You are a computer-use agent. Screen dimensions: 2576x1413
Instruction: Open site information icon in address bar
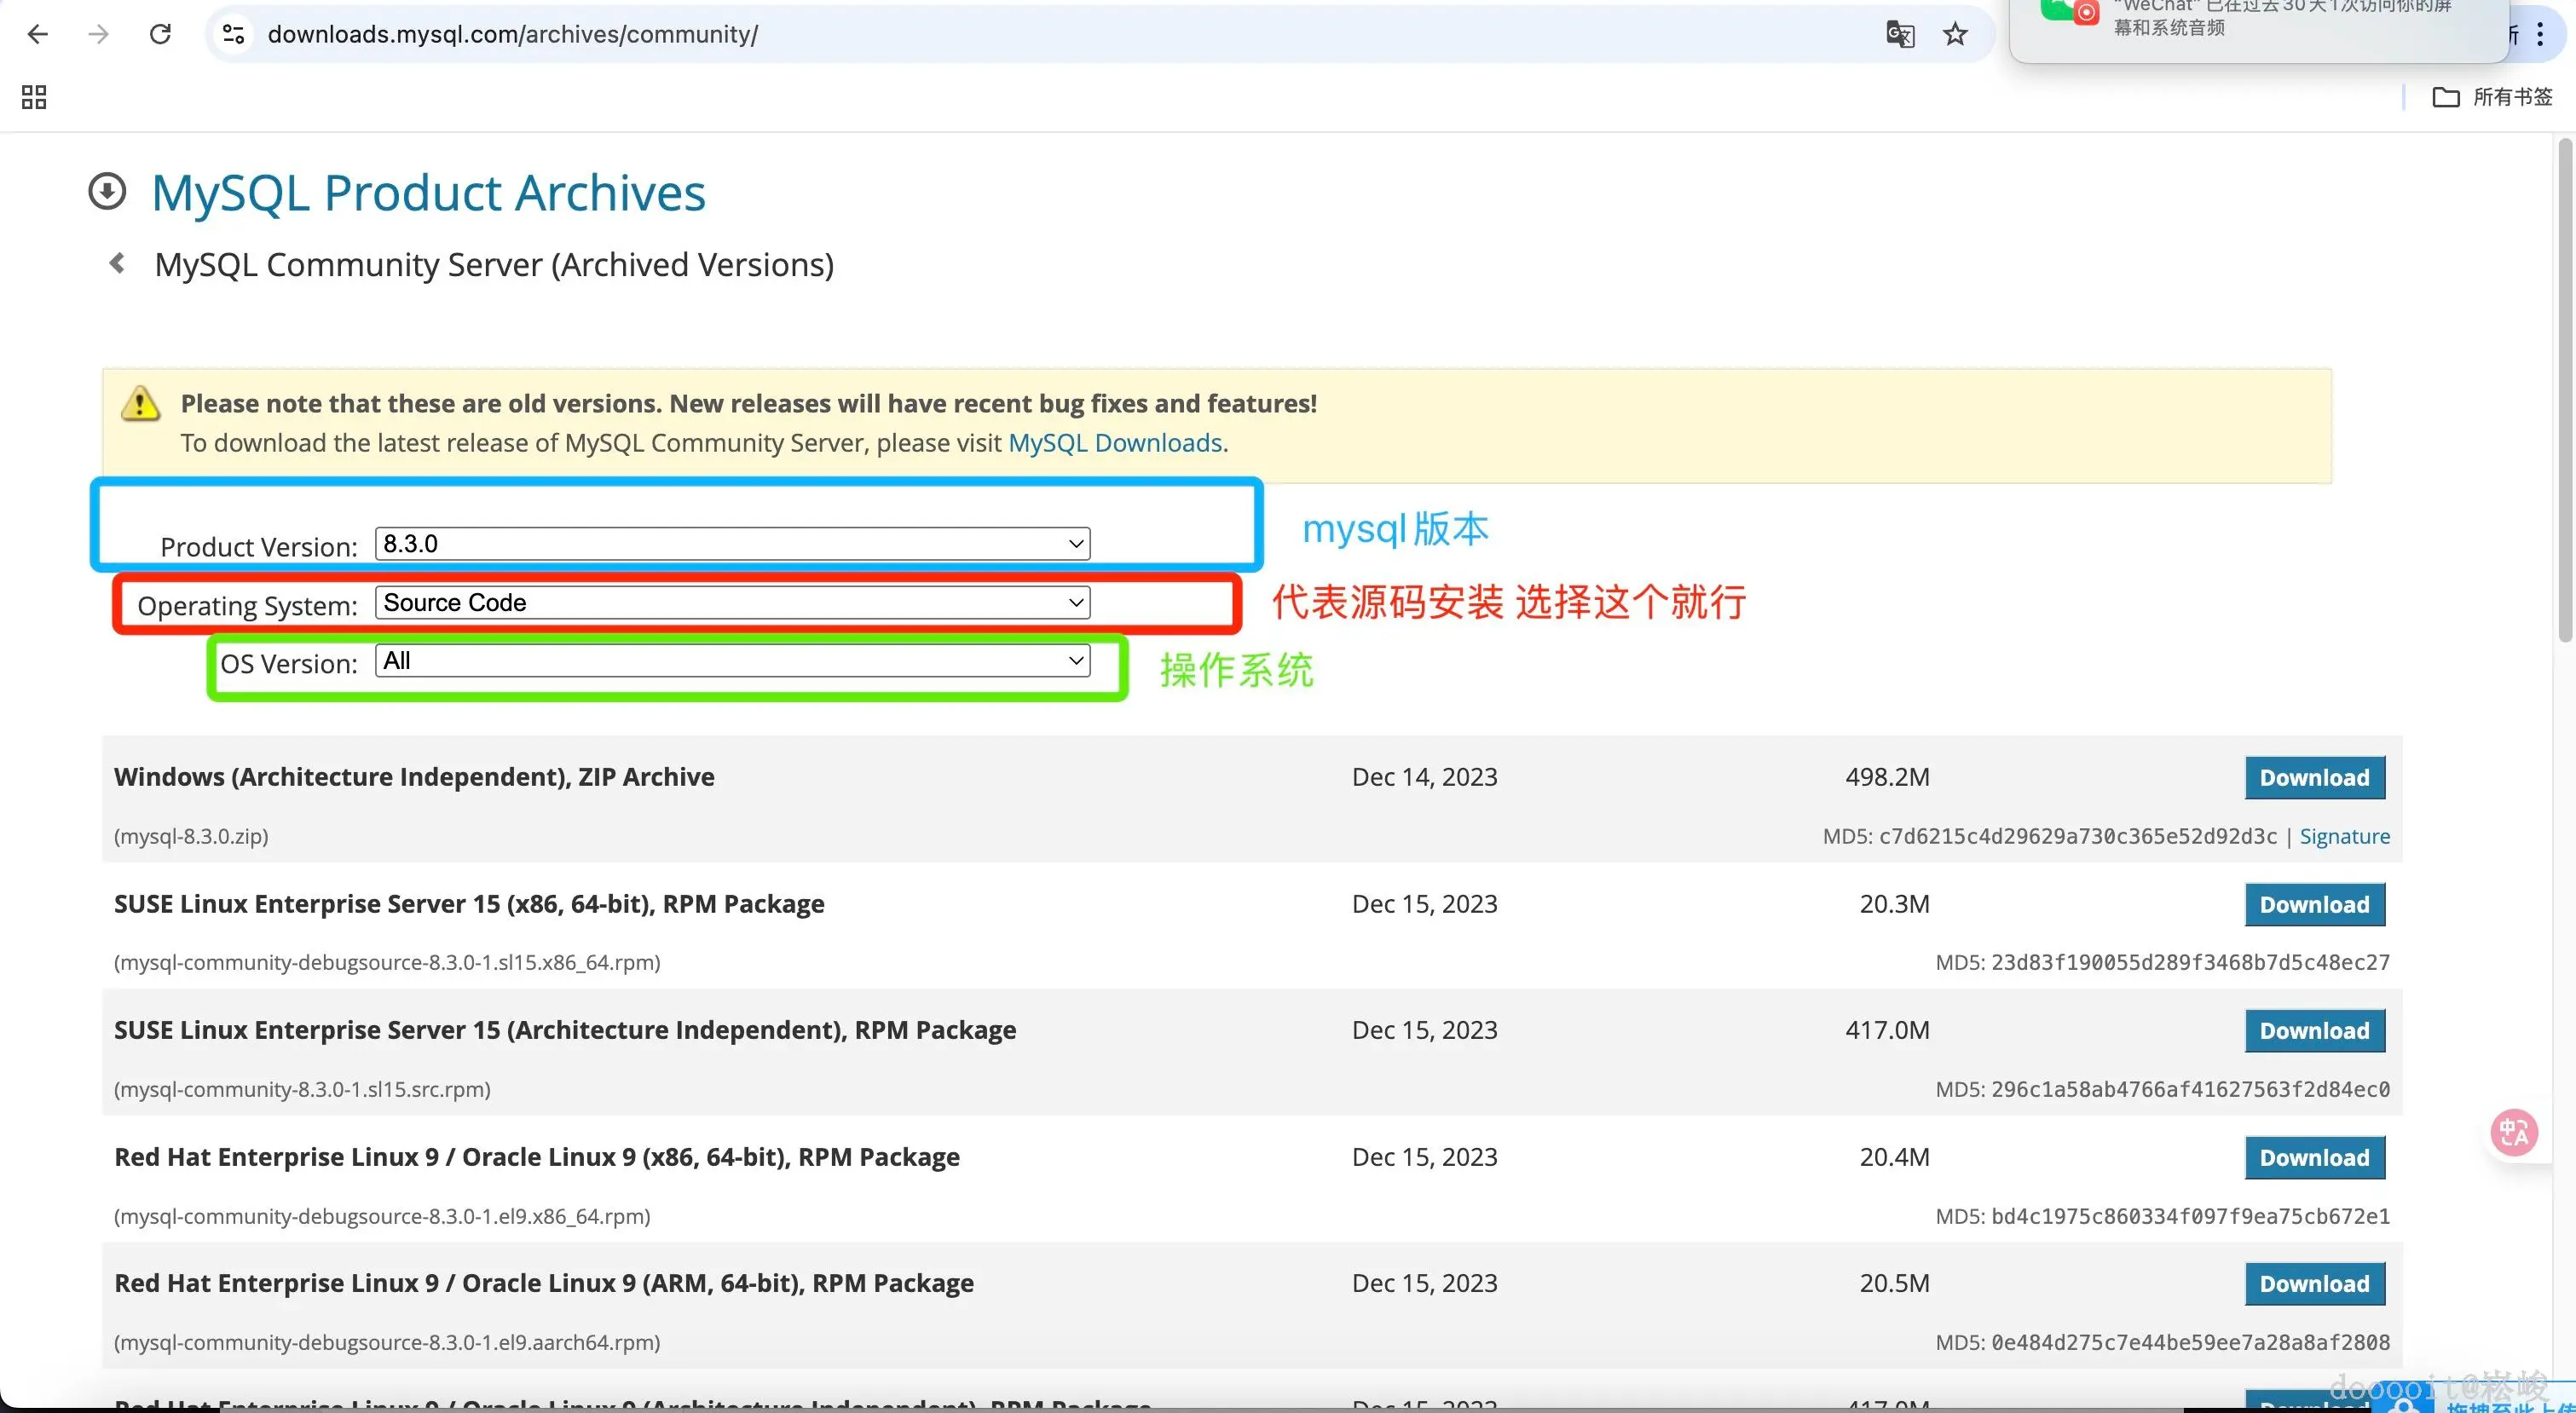point(233,34)
